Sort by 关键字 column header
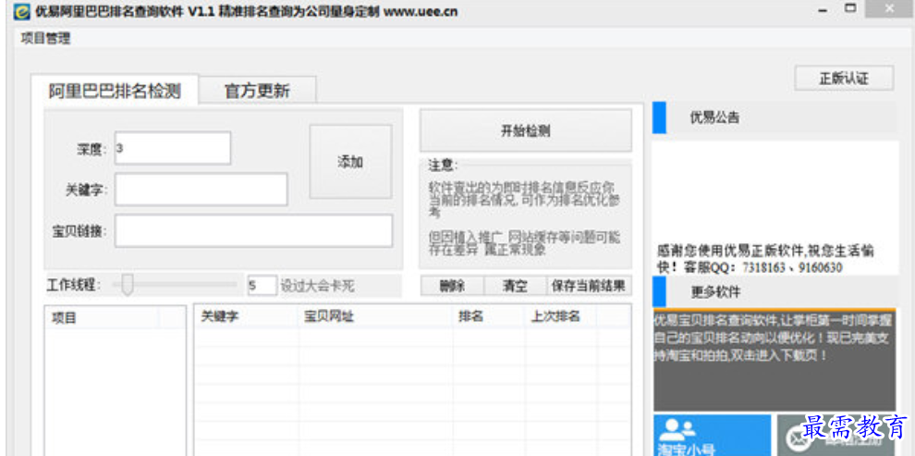 [246, 316]
